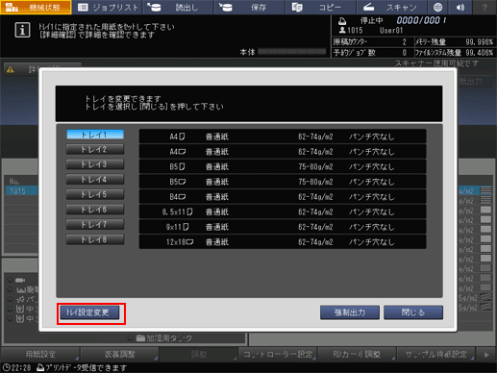This screenshot has height=373, width=497.
Task: Click the 調整 adjustment menu button
Action: (199, 354)
